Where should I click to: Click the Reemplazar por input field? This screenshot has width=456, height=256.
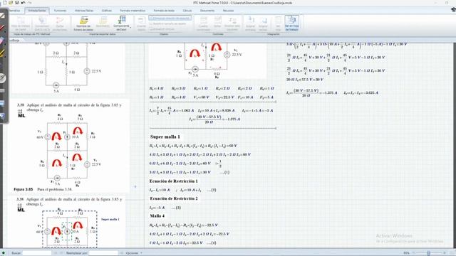click(103, 253)
